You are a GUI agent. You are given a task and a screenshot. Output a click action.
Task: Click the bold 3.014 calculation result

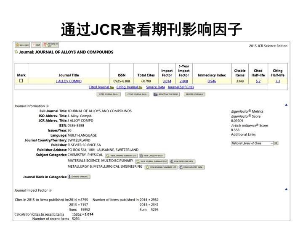pyautogui.click(x=89, y=214)
